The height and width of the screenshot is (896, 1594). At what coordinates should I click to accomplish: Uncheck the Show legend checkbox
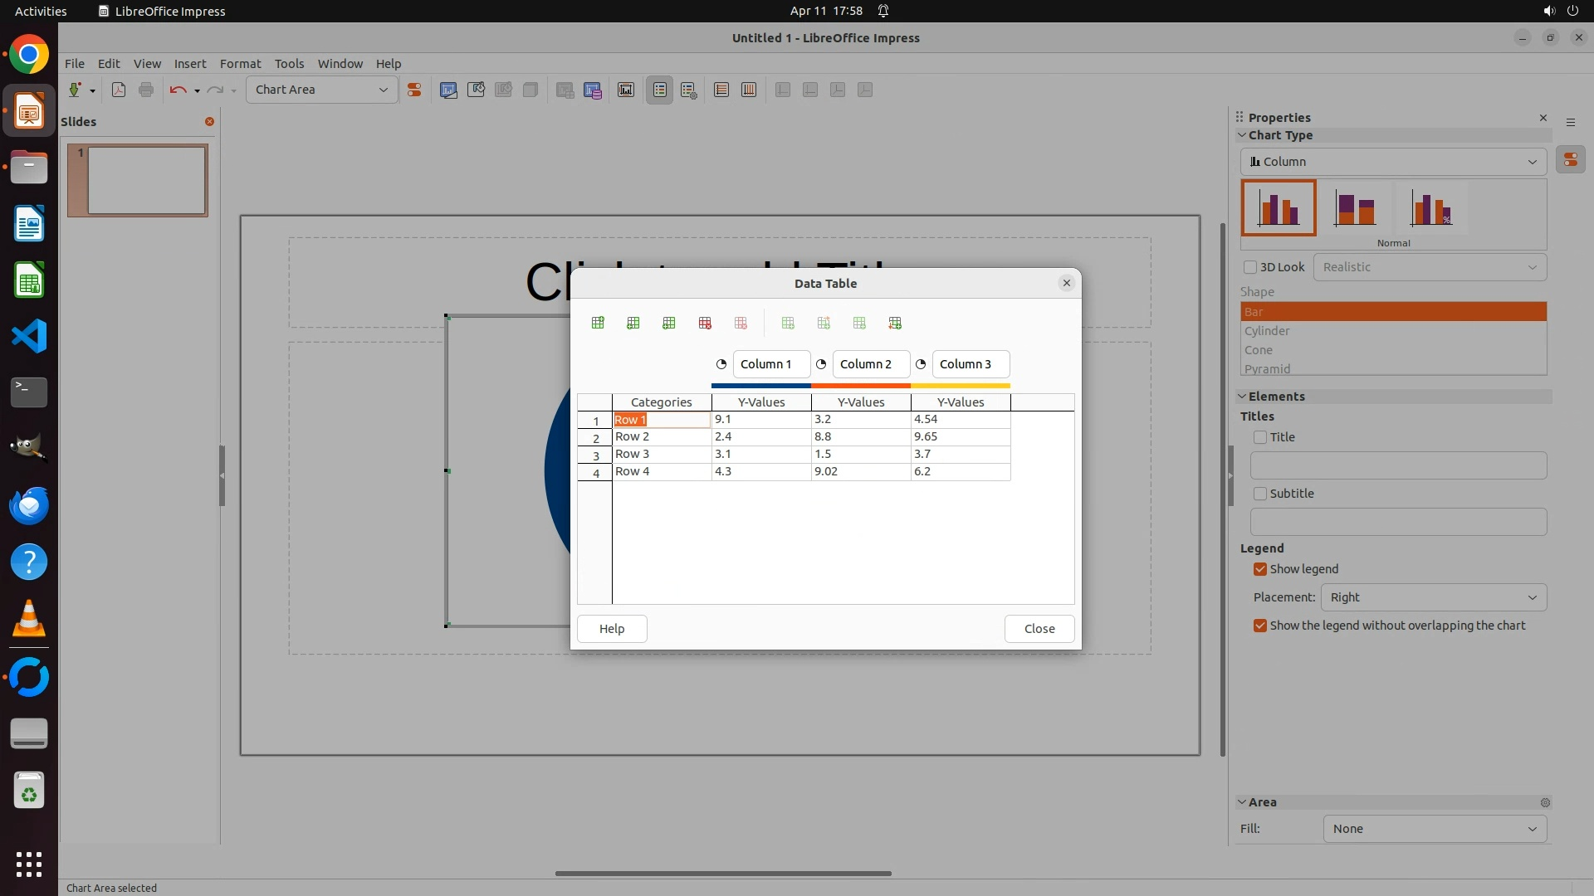[x=1260, y=569]
